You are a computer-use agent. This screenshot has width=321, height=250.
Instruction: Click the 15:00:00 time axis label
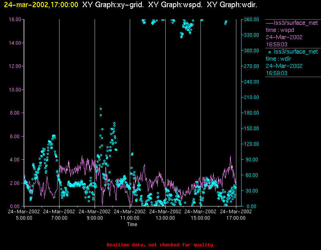pyautogui.click(x=200, y=218)
